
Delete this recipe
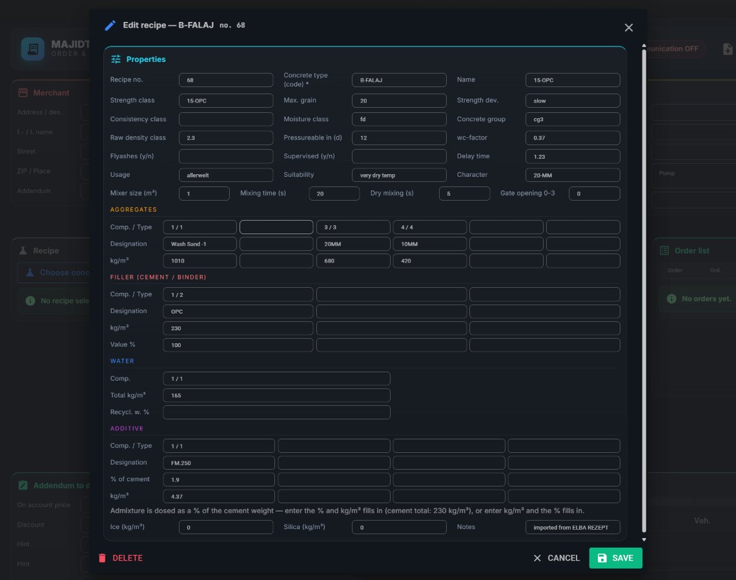tap(120, 558)
